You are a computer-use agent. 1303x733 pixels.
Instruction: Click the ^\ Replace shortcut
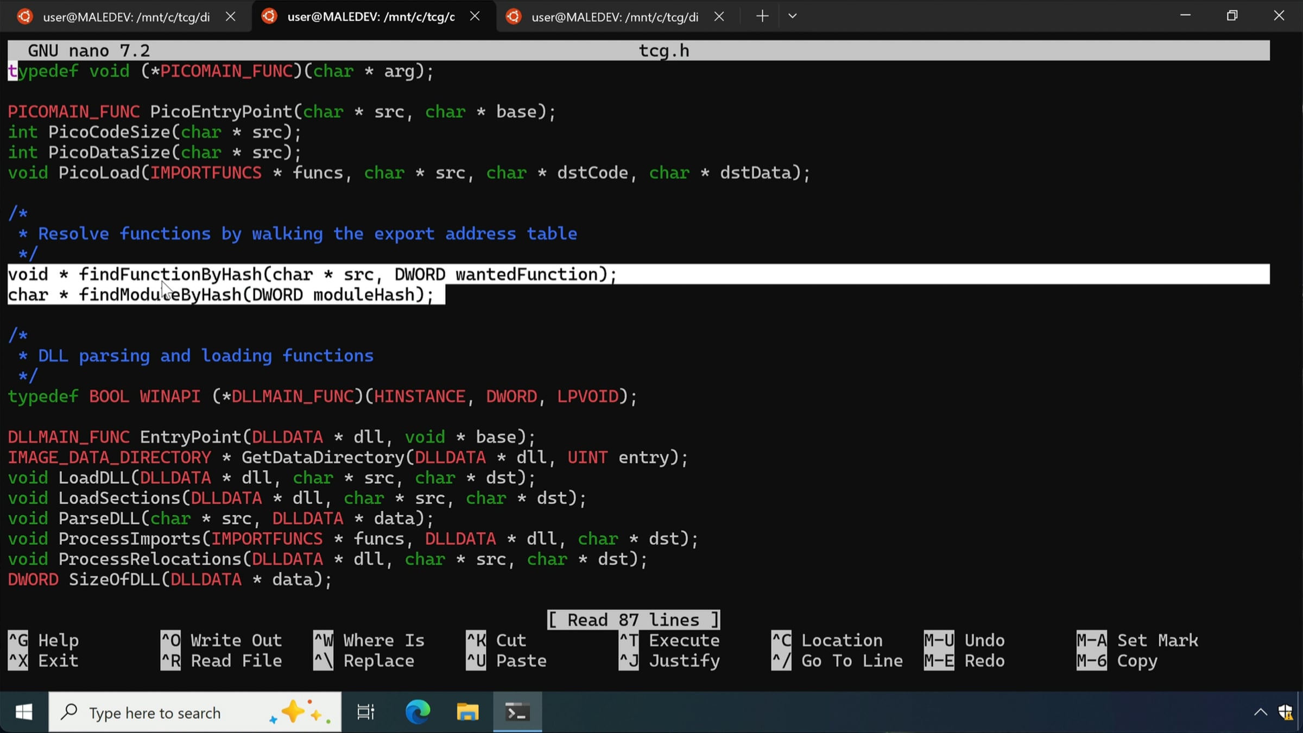[x=364, y=661]
